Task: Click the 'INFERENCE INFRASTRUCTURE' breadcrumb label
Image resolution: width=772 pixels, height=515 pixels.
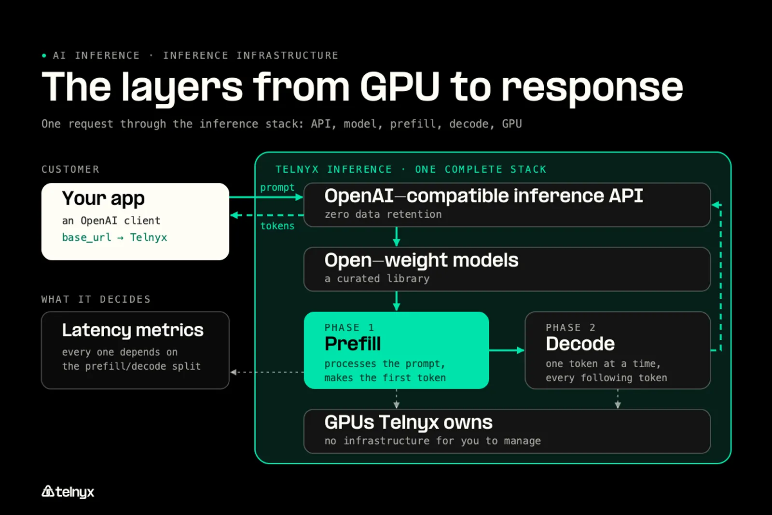Action: click(251, 56)
